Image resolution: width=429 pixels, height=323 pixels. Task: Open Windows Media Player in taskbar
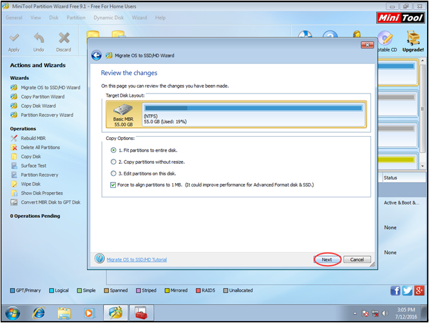pos(89,313)
